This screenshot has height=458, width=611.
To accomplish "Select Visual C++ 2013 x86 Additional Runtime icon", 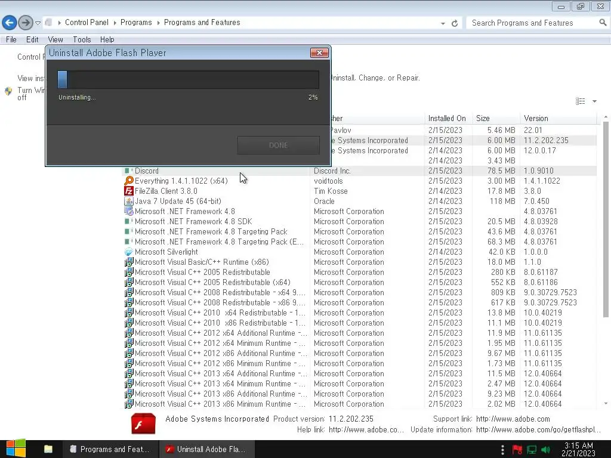I will pos(129,394).
